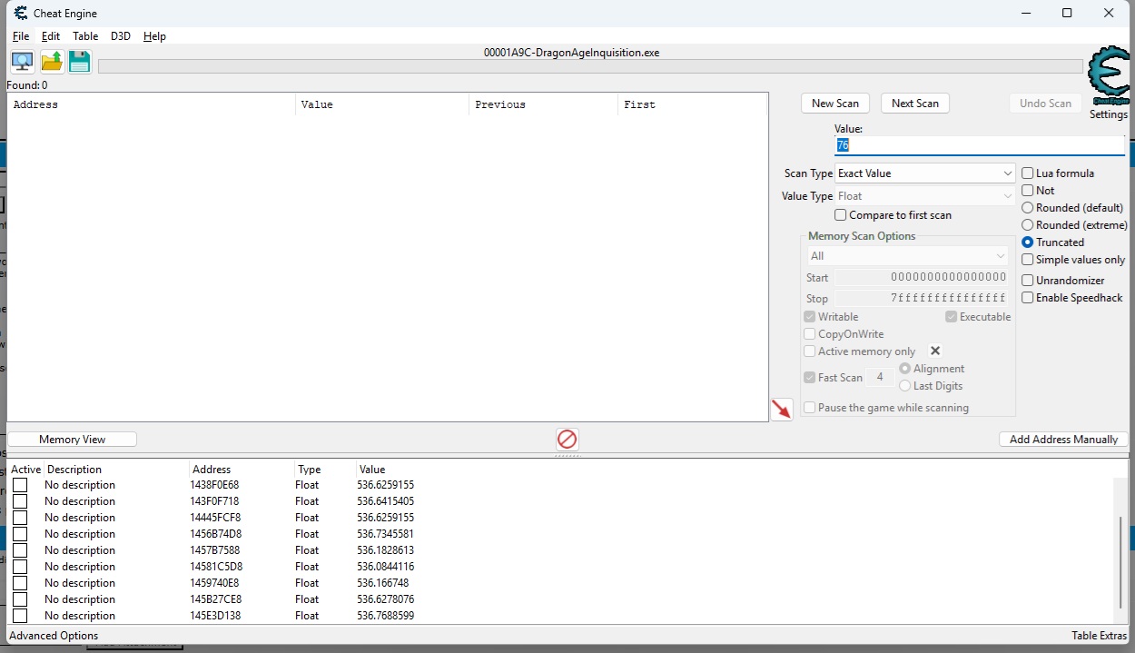1135x653 pixels.
Task: Activate address 1456B74D8 checkbox
Action: tap(20, 534)
